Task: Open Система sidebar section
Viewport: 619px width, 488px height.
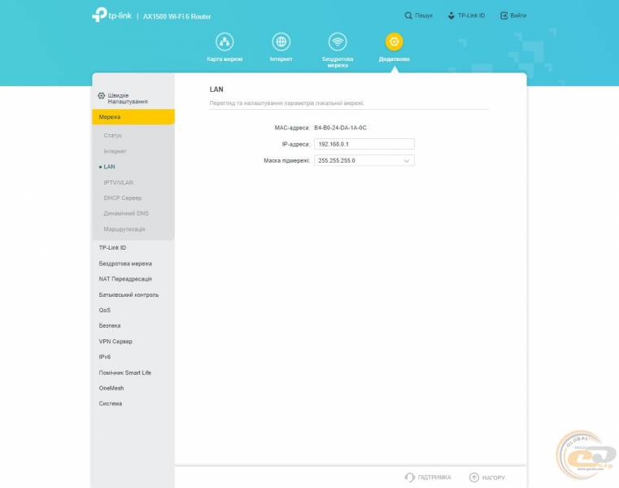Action: click(111, 403)
